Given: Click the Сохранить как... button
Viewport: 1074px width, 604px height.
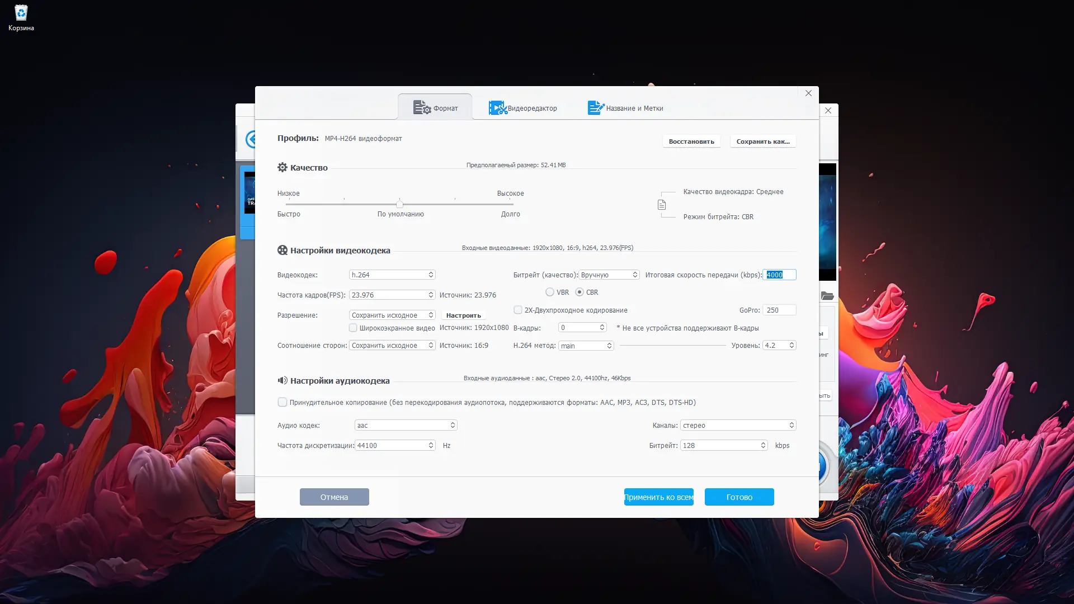Looking at the screenshot, I should pos(762,141).
